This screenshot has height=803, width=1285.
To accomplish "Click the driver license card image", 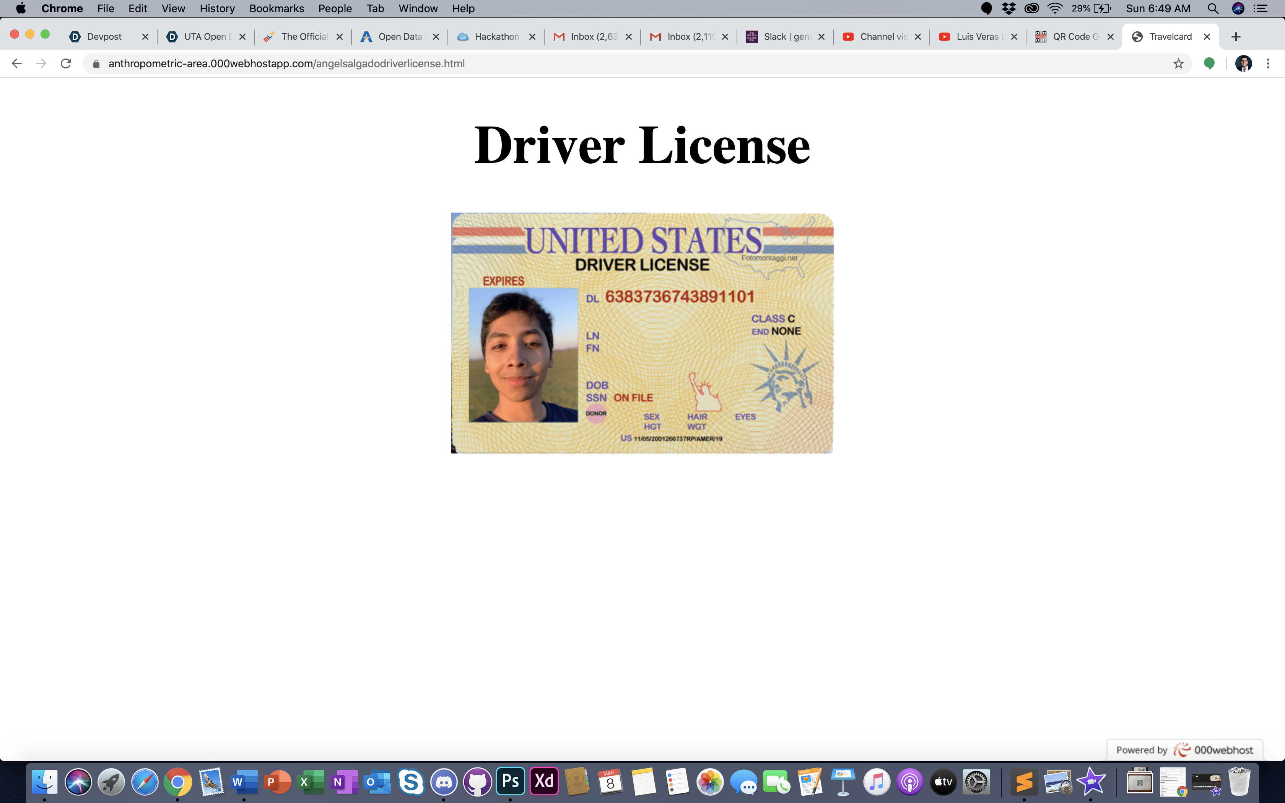I will point(642,333).
